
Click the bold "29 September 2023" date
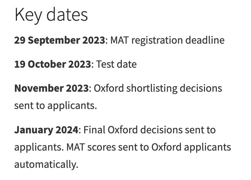[x=60, y=40]
